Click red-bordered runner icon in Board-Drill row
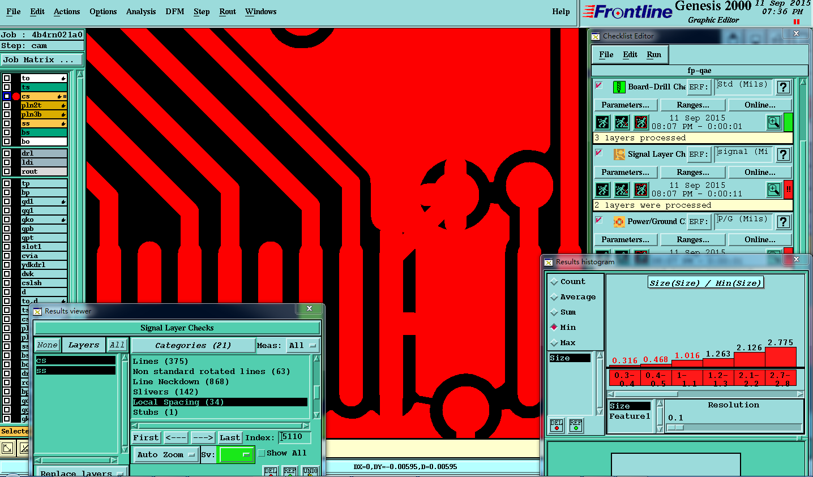This screenshot has height=477, width=813. [x=641, y=122]
